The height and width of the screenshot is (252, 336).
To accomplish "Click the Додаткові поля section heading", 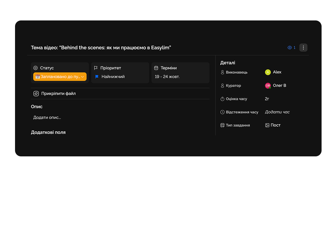I will coord(48,132).
